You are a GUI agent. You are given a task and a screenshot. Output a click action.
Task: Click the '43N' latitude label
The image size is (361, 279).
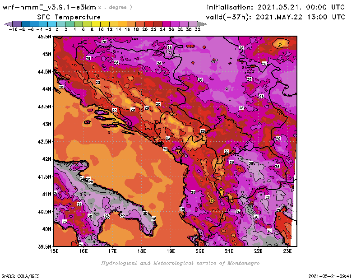pos(46,124)
